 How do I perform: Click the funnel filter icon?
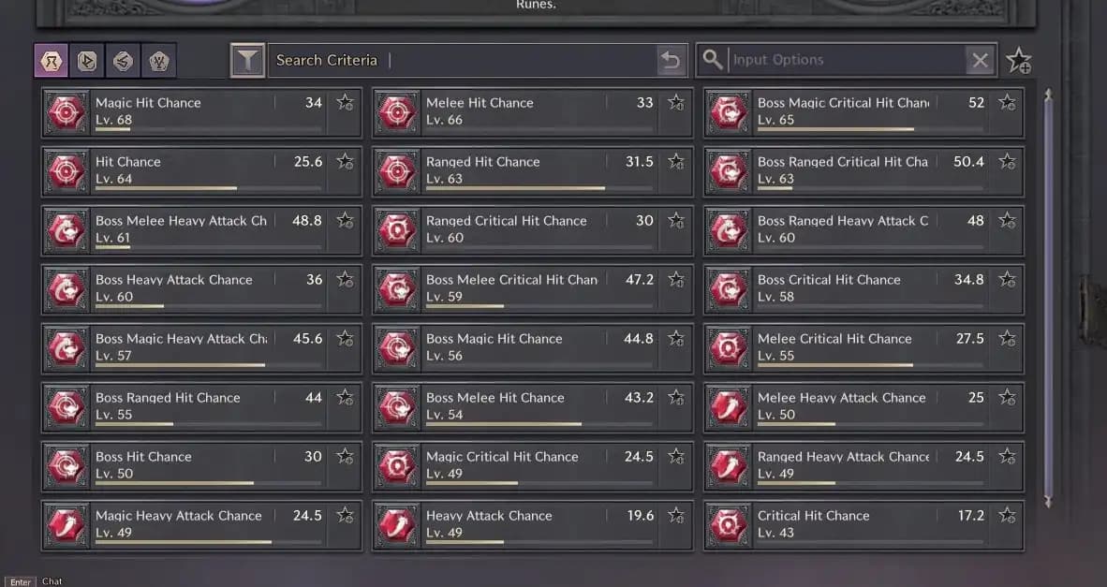click(247, 61)
